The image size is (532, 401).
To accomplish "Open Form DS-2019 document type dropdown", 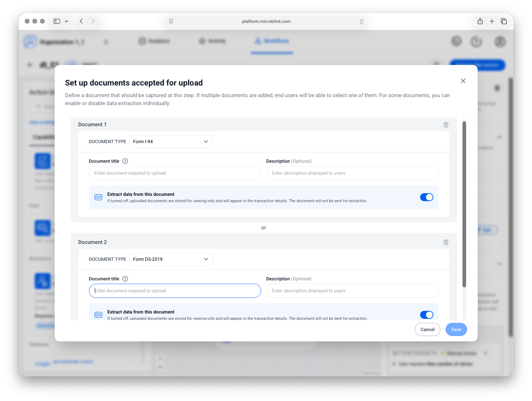I will [x=171, y=259].
